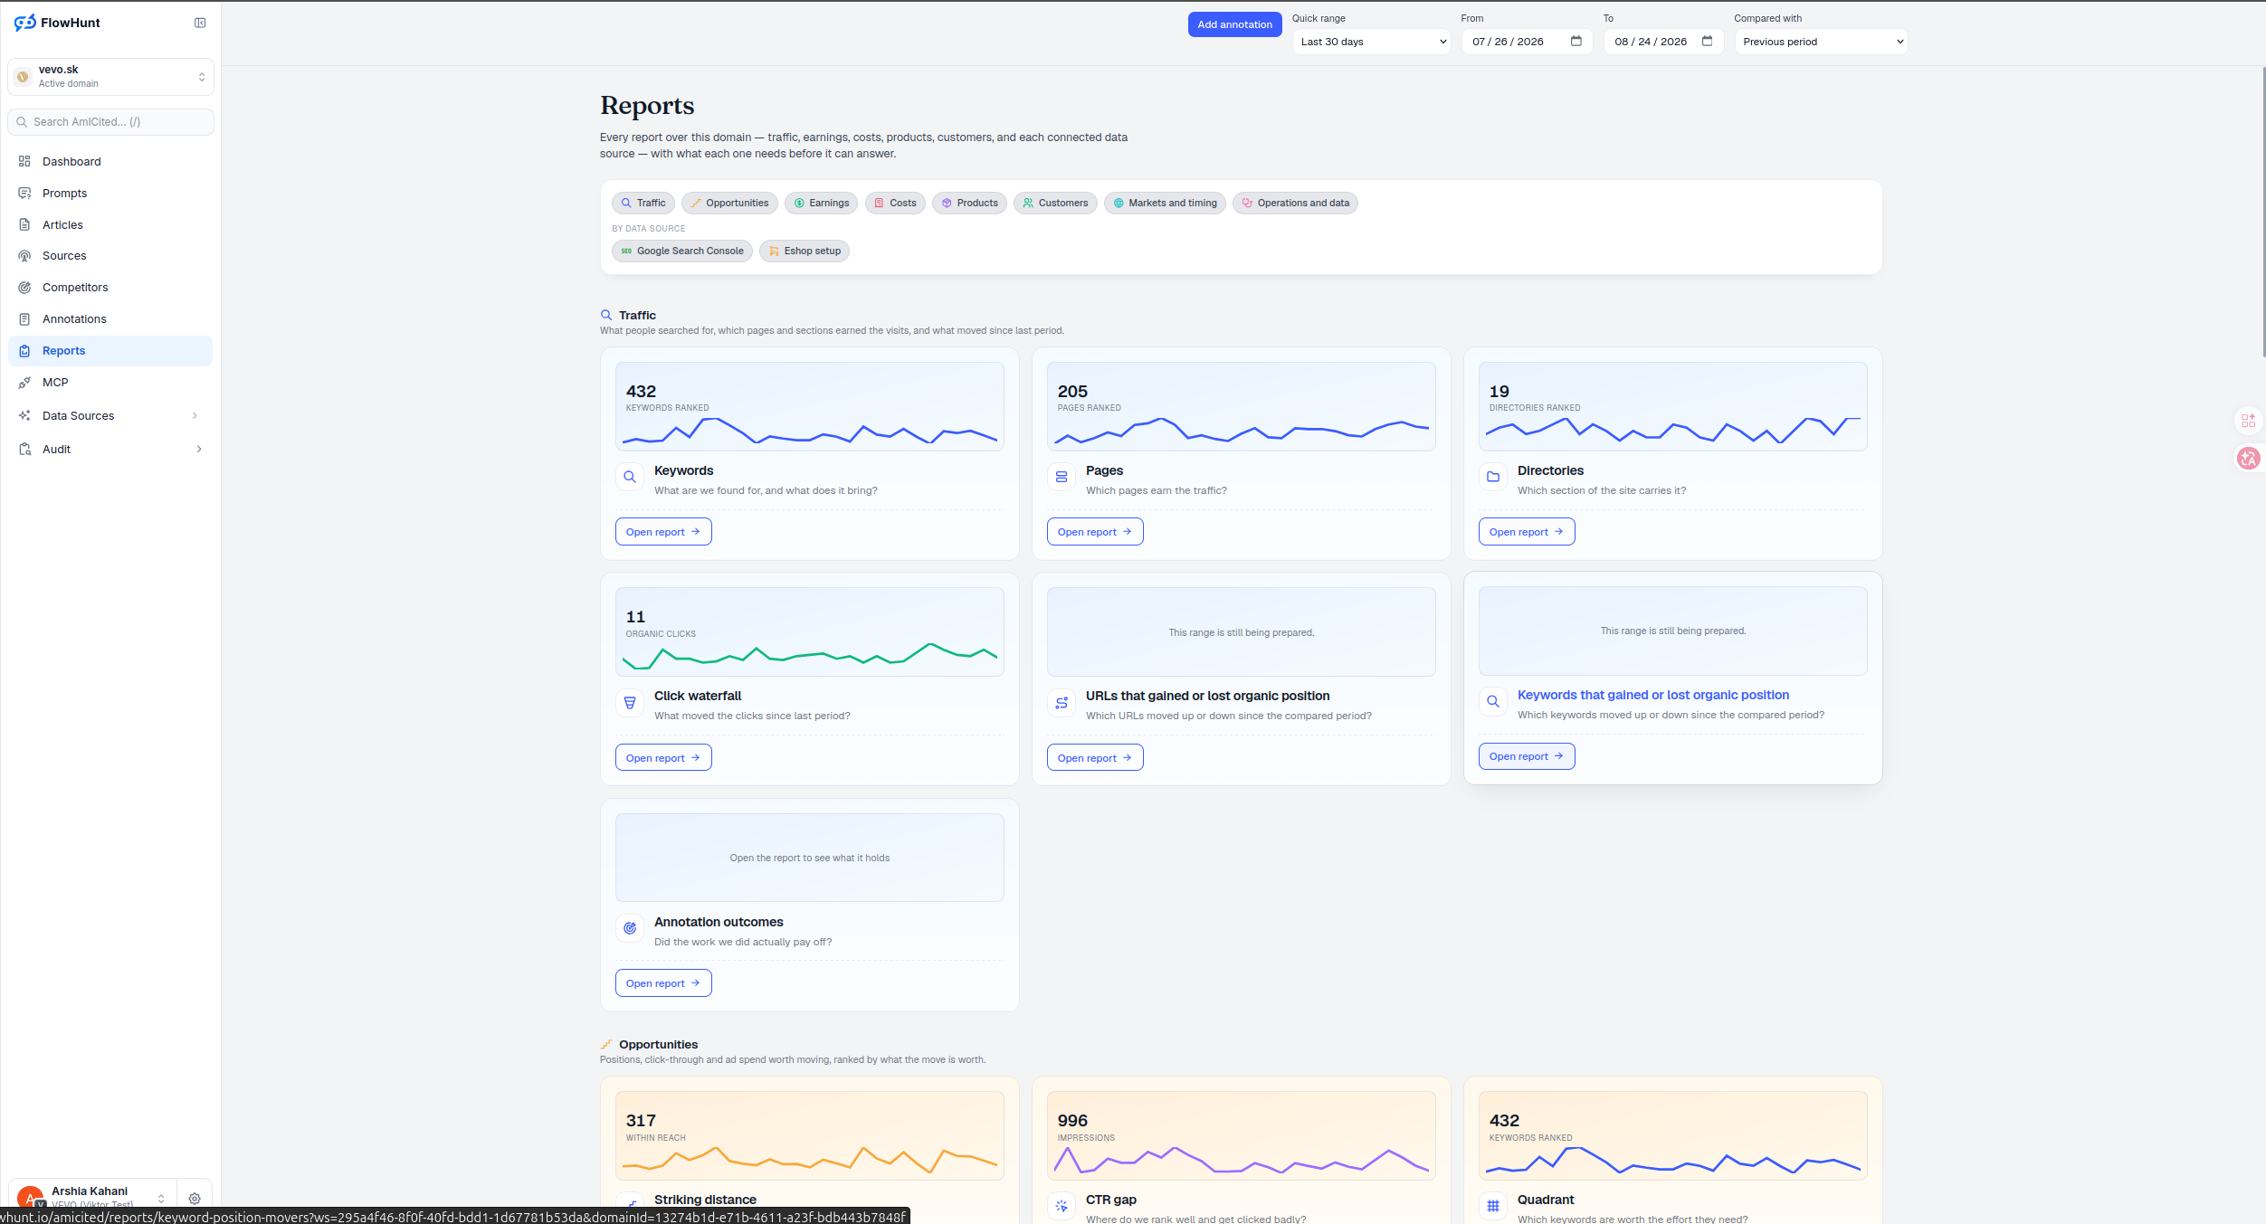Open report for Annotation outcomes
The image size is (2266, 1224).
(663, 983)
